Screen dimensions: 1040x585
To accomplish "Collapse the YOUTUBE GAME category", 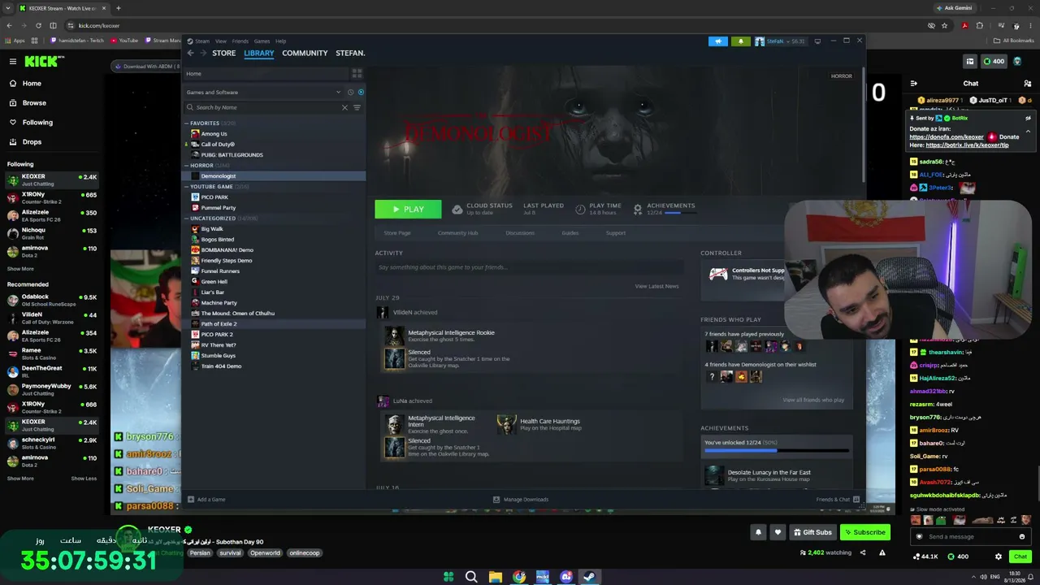I will (x=186, y=187).
